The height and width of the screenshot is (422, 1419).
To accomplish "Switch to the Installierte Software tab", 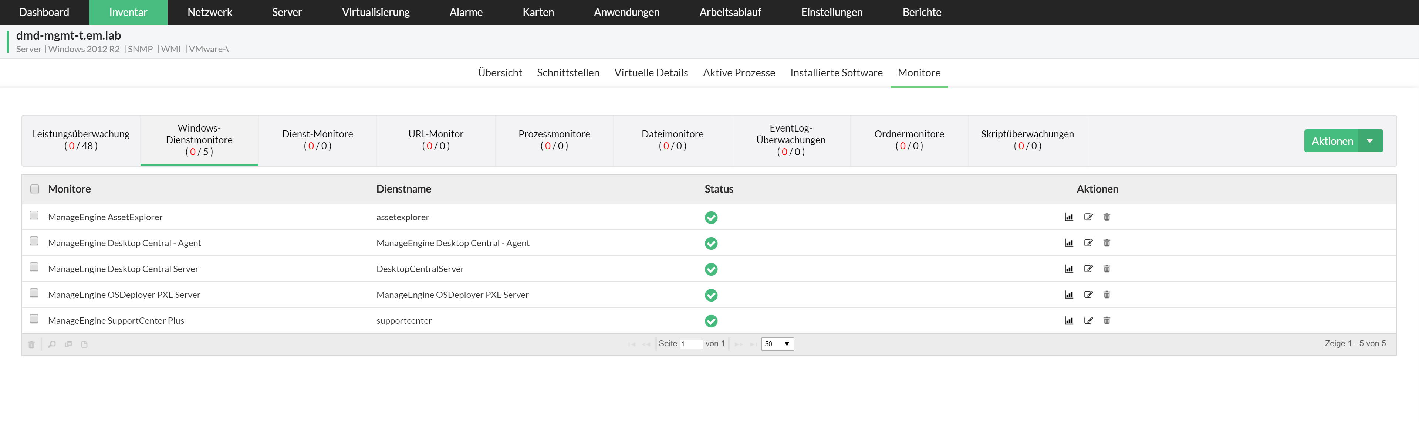I will 836,73.
